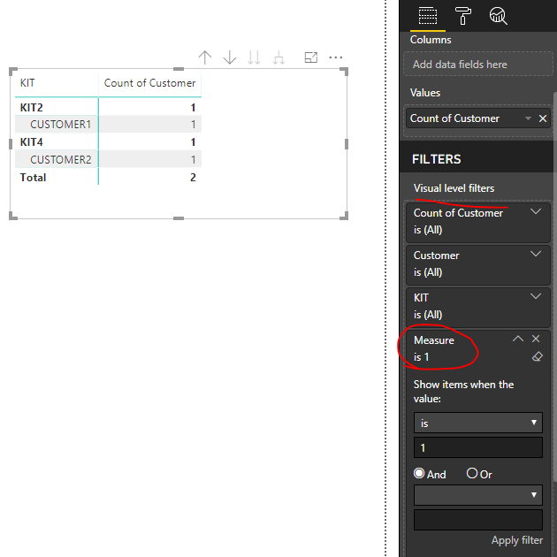The image size is (557, 557).
Task: Select the KIT2 row
Action: 108,107
